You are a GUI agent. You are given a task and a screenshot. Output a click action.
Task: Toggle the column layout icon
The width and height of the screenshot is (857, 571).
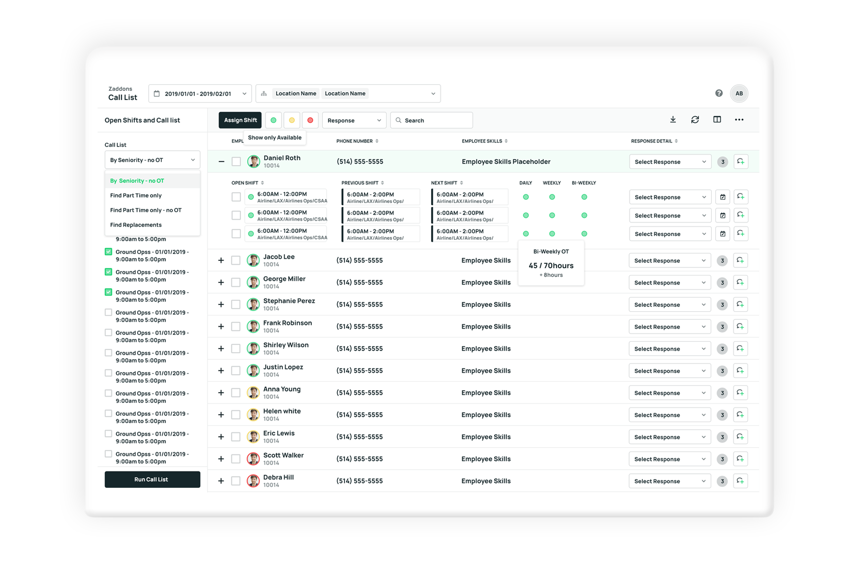click(x=717, y=120)
